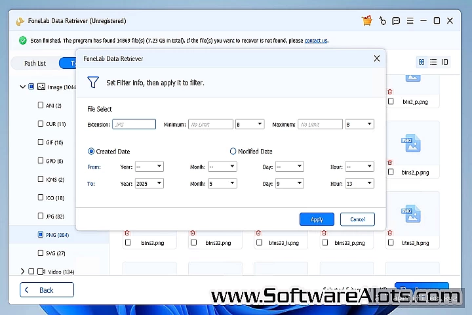Select the btns33.png file checkbox
The height and width of the screenshot is (315, 472).
click(x=194, y=242)
